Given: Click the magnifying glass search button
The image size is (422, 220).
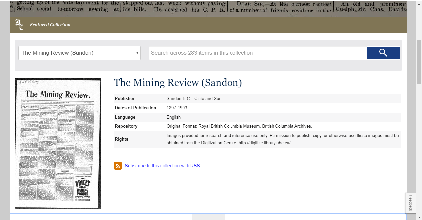Looking at the screenshot, I should click(383, 53).
